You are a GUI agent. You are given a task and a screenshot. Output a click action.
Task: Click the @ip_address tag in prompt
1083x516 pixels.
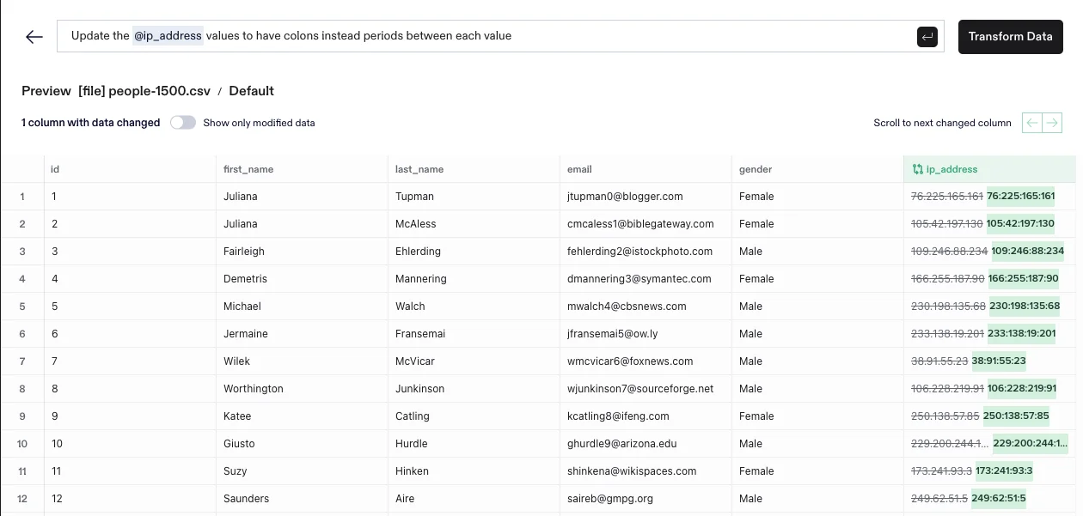click(168, 36)
